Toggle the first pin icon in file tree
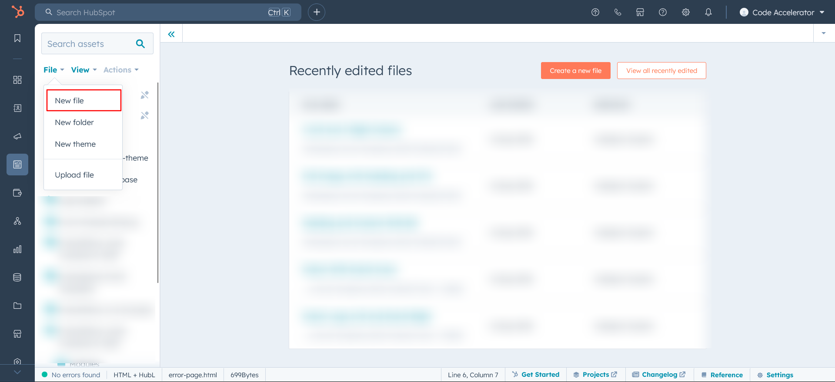835x382 pixels. tap(145, 95)
